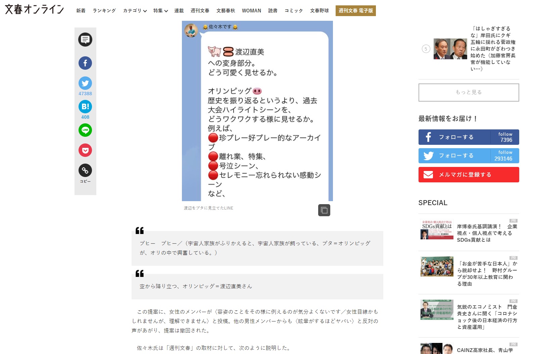Viewport: 536px width, 354px height.
Task: Open the 日本経済の行方 thumbnail
Action: [x=437, y=310]
